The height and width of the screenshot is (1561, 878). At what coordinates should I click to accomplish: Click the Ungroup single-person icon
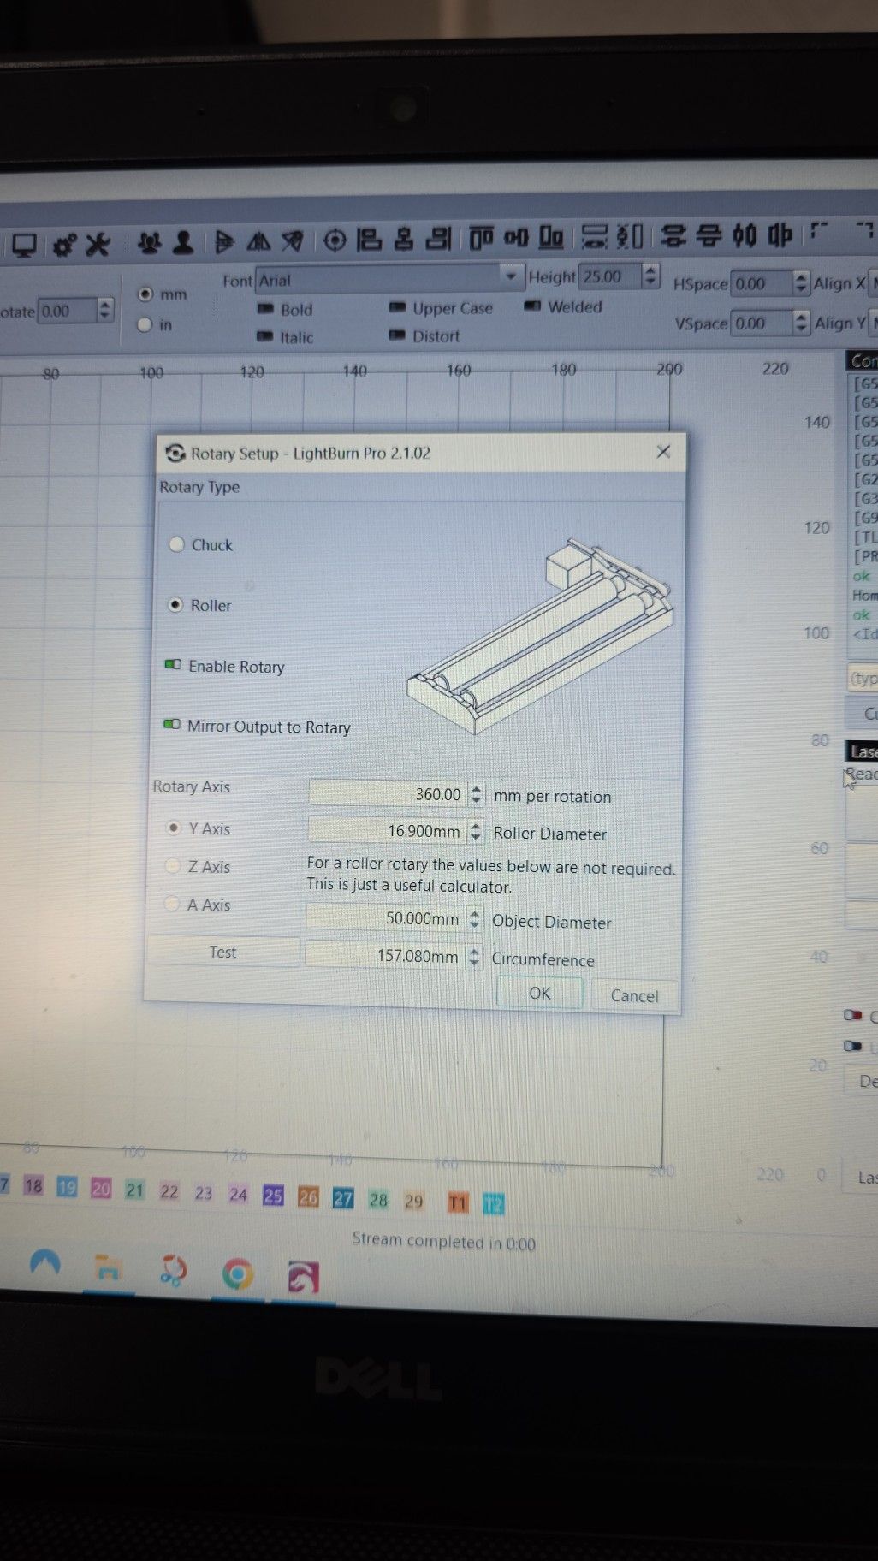tap(182, 243)
